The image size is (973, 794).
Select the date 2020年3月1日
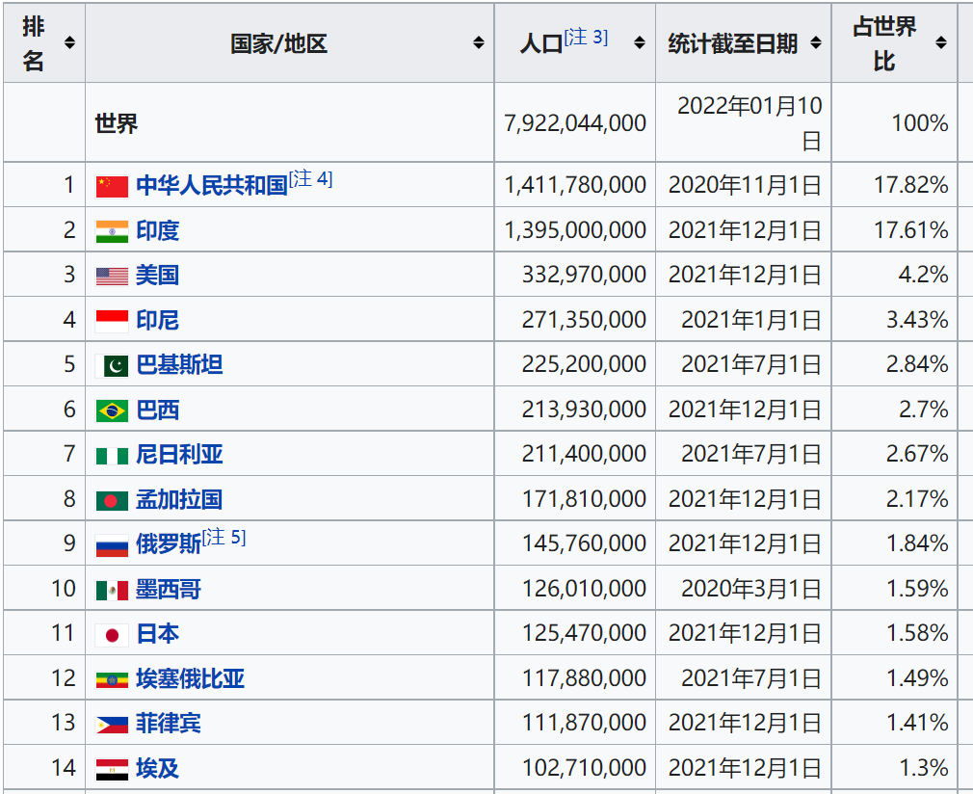[x=752, y=589]
